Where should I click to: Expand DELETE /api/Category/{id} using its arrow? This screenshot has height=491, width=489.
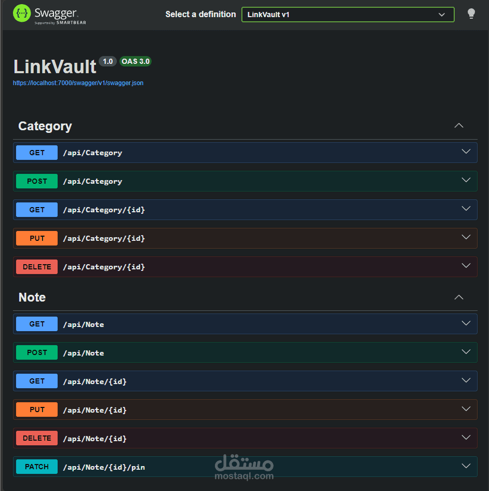pos(466,266)
